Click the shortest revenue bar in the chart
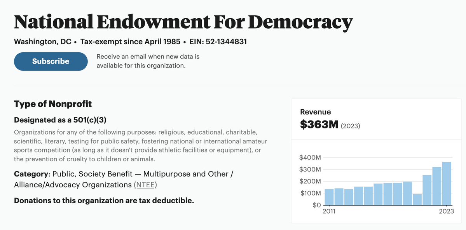 [417, 199]
